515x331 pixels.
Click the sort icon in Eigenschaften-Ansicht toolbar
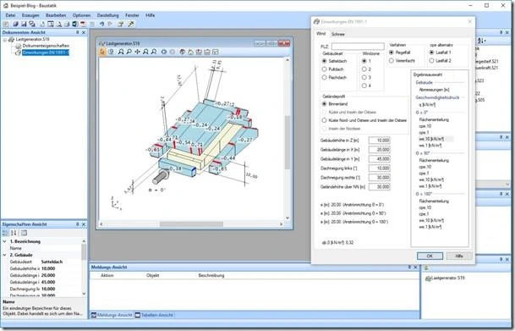(x=14, y=233)
